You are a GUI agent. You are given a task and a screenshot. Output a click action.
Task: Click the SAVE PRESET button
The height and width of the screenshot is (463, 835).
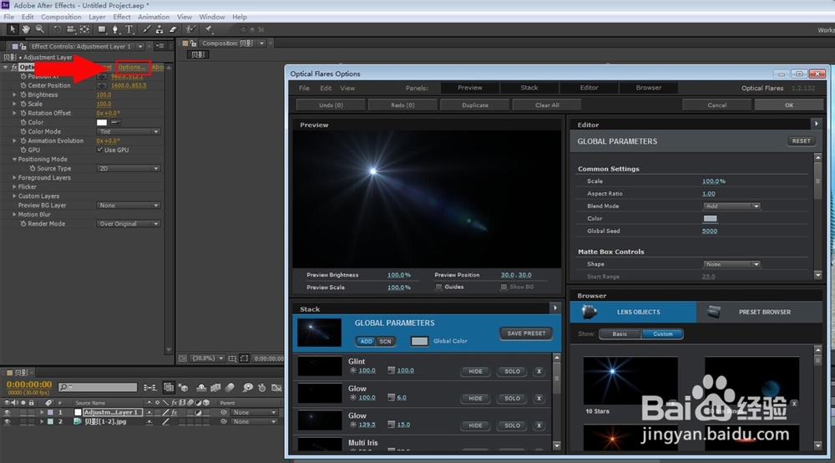click(x=526, y=333)
